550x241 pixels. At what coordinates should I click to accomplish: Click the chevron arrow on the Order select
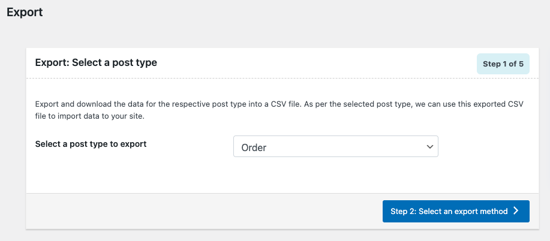(x=429, y=147)
